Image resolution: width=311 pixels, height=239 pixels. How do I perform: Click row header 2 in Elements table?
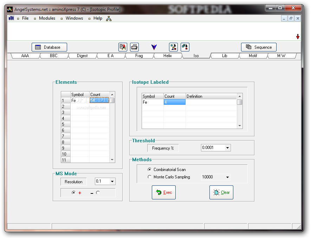[x=66, y=107]
